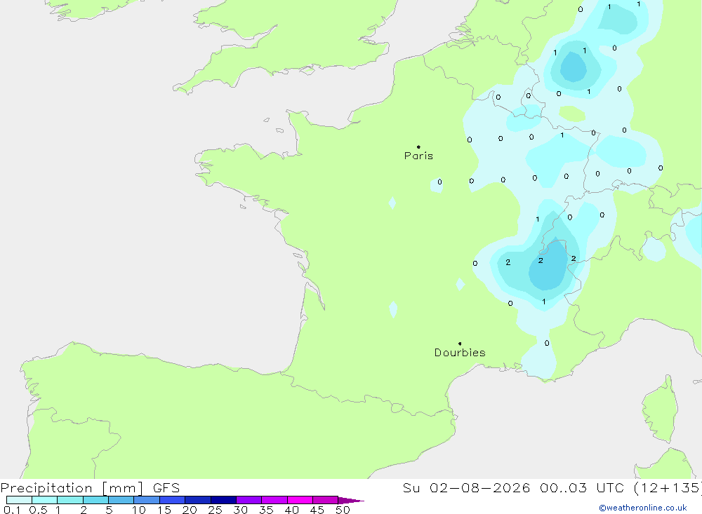Pick the 20–25 mm legend color swatch

click(x=198, y=500)
